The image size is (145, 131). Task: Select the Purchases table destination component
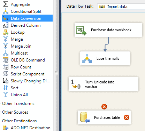104,117
